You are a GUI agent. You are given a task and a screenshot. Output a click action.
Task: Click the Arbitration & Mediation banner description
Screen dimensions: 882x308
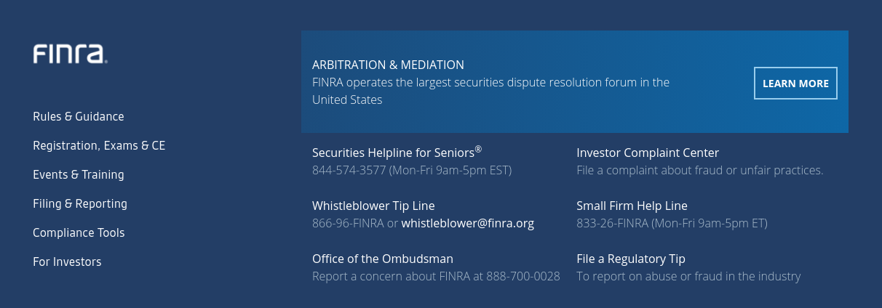click(490, 91)
